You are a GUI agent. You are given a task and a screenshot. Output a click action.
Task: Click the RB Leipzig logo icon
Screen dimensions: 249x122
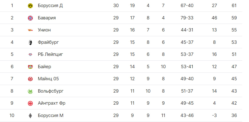(30, 55)
